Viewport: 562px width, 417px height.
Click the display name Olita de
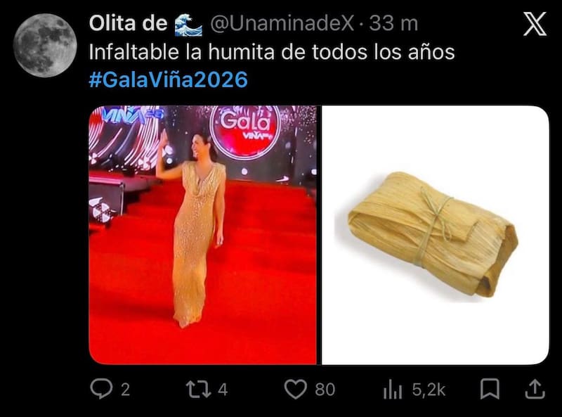click(x=128, y=24)
